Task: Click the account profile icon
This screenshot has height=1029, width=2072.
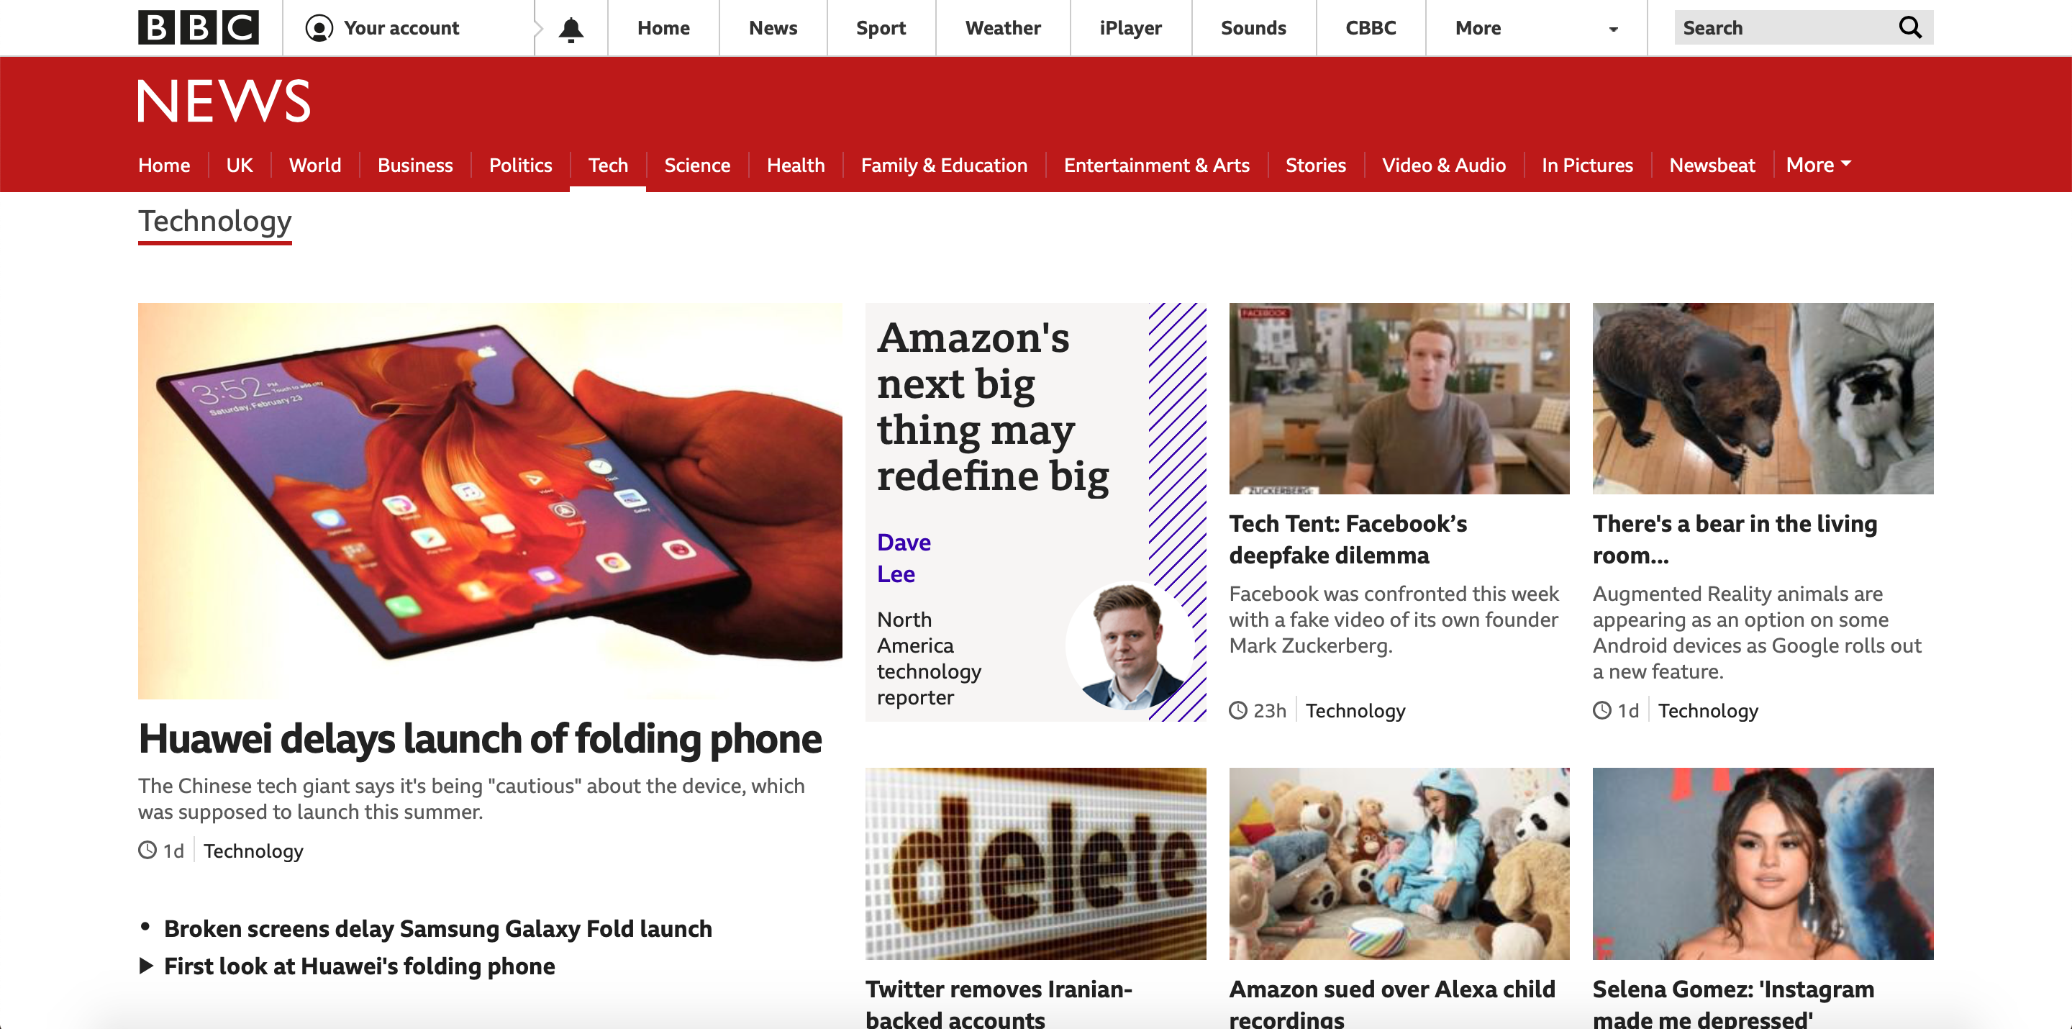Action: point(319,28)
